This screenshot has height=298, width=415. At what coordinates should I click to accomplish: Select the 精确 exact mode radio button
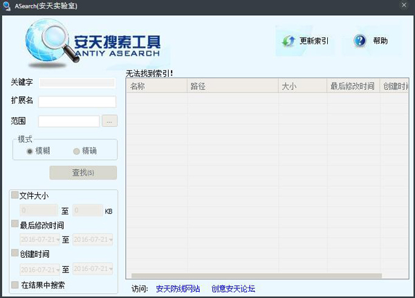click(x=76, y=151)
